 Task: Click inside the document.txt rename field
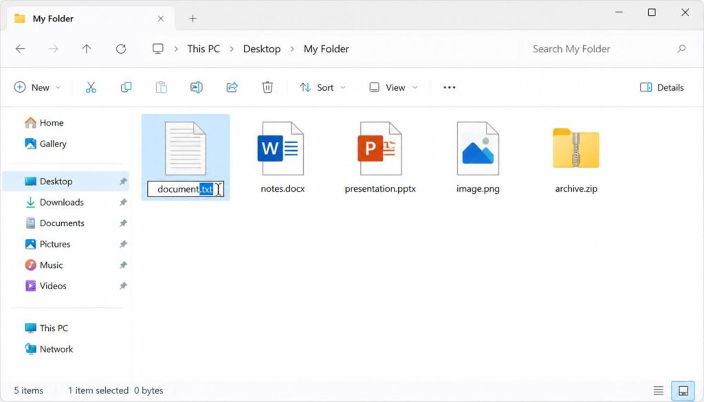point(186,190)
